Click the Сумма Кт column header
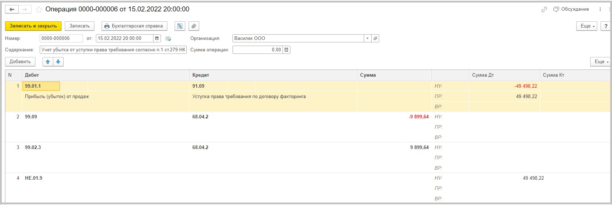 coord(575,75)
